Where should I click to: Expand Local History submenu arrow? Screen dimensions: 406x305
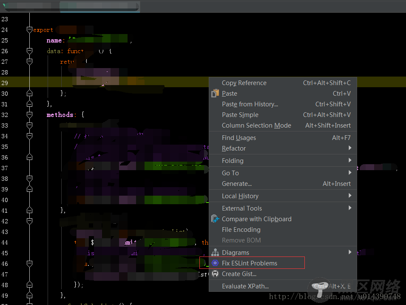point(350,196)
